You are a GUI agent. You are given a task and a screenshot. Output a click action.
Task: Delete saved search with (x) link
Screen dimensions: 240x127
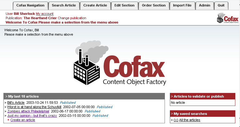[176, 120]
